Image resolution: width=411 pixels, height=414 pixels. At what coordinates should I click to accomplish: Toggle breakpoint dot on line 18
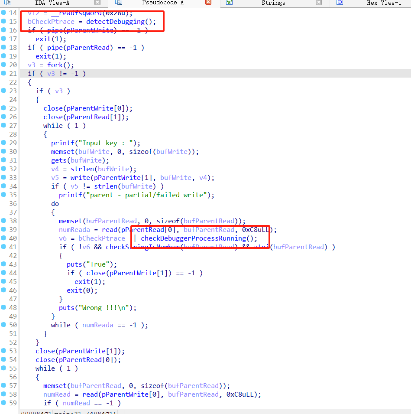coord(3,47)
